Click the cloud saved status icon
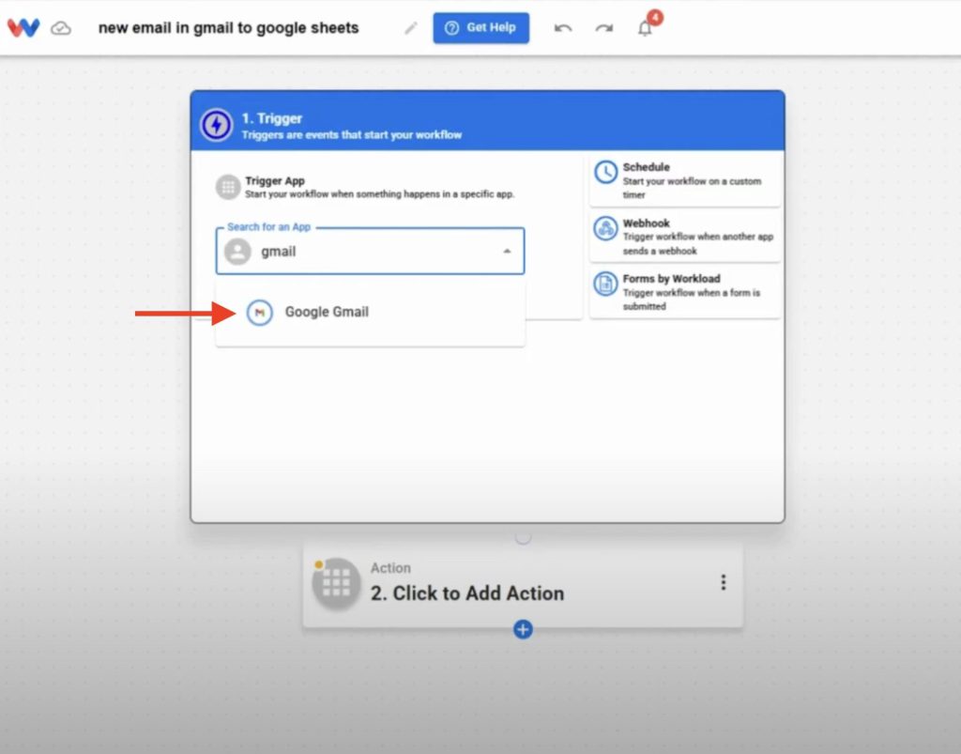Screen dimensions: 961x754 (x=61, y=28)
